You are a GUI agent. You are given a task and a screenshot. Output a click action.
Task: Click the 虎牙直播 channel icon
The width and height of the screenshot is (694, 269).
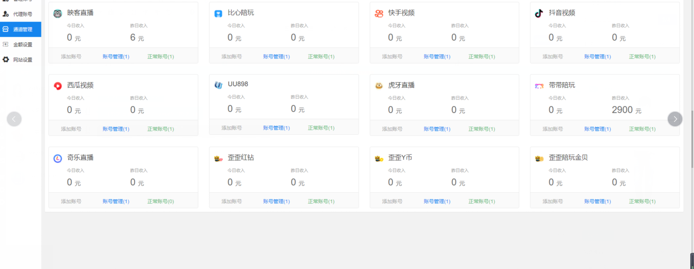pyautogui.click(x=379, y=86)
